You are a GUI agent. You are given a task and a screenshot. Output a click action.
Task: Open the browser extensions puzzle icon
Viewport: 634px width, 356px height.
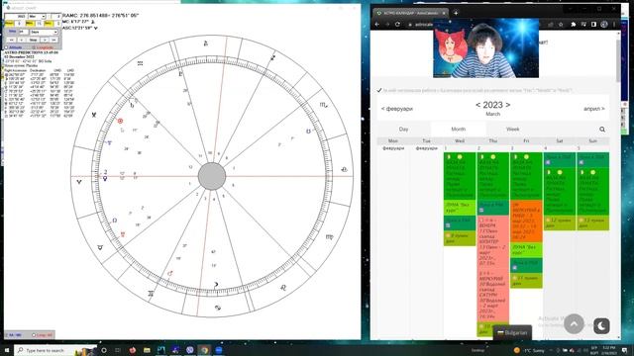coord(573,24)
